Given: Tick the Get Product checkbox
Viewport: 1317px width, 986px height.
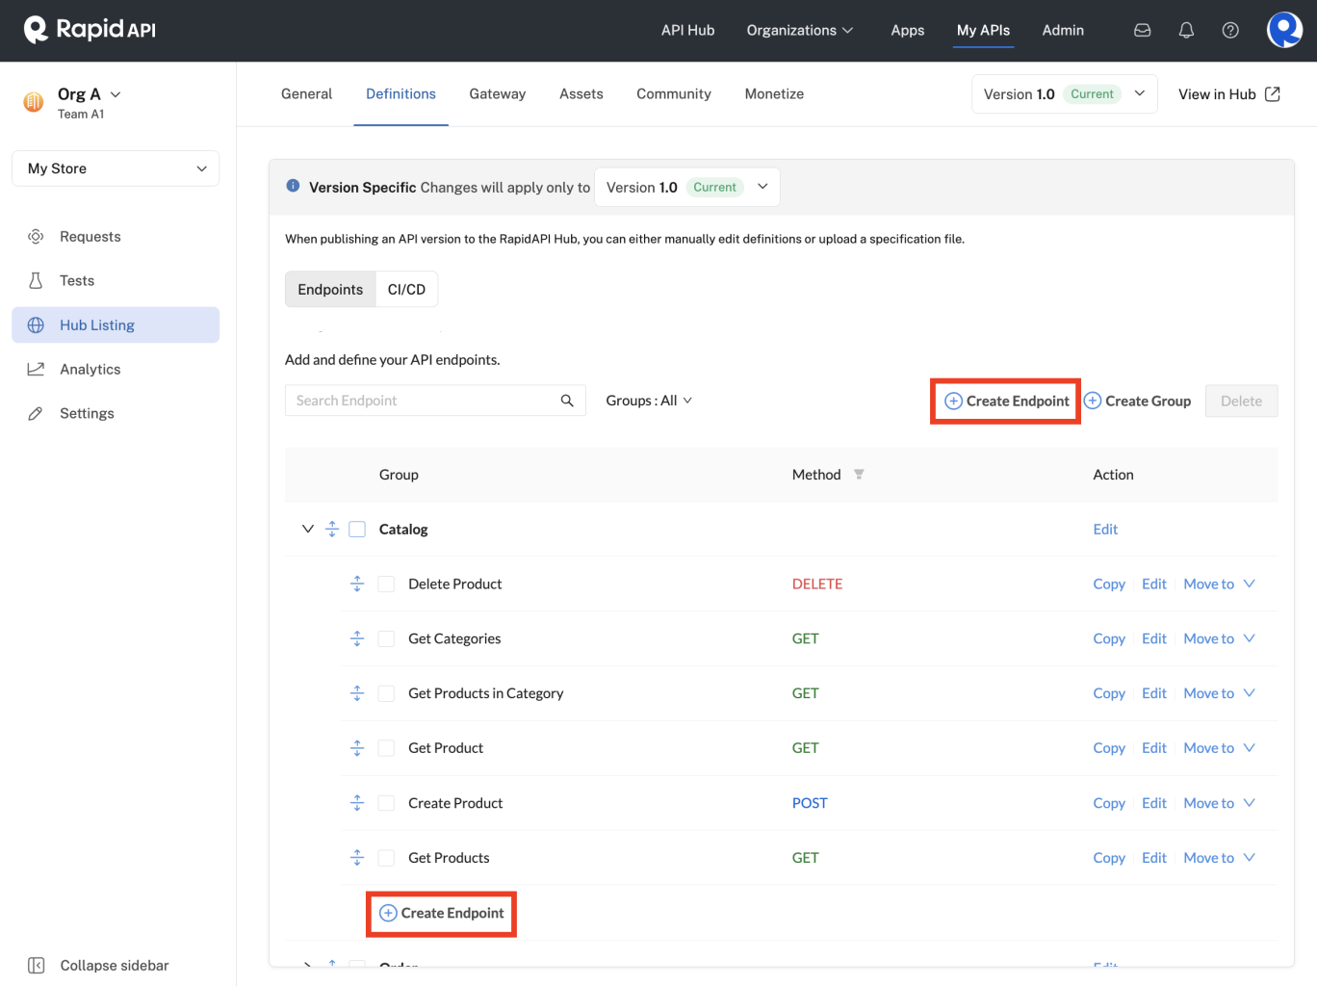Looking at the screenshot, I should (386, 748).
